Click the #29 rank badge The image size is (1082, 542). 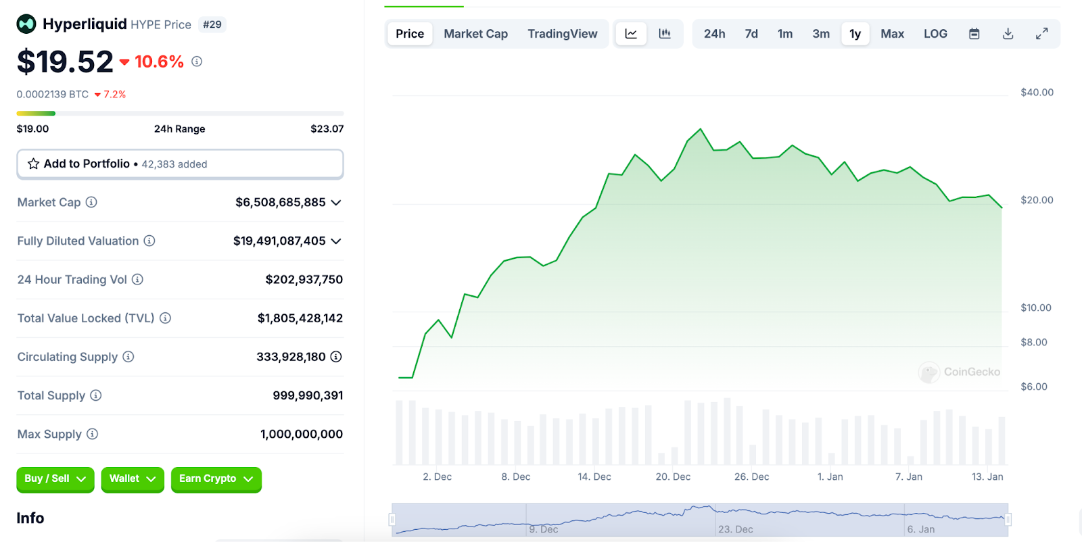coord(212,24)
